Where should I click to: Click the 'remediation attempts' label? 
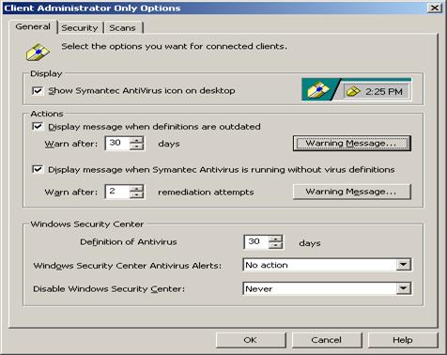[206, 192]
